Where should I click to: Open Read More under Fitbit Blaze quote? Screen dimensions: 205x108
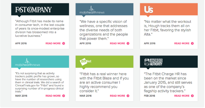click(117, 96)
